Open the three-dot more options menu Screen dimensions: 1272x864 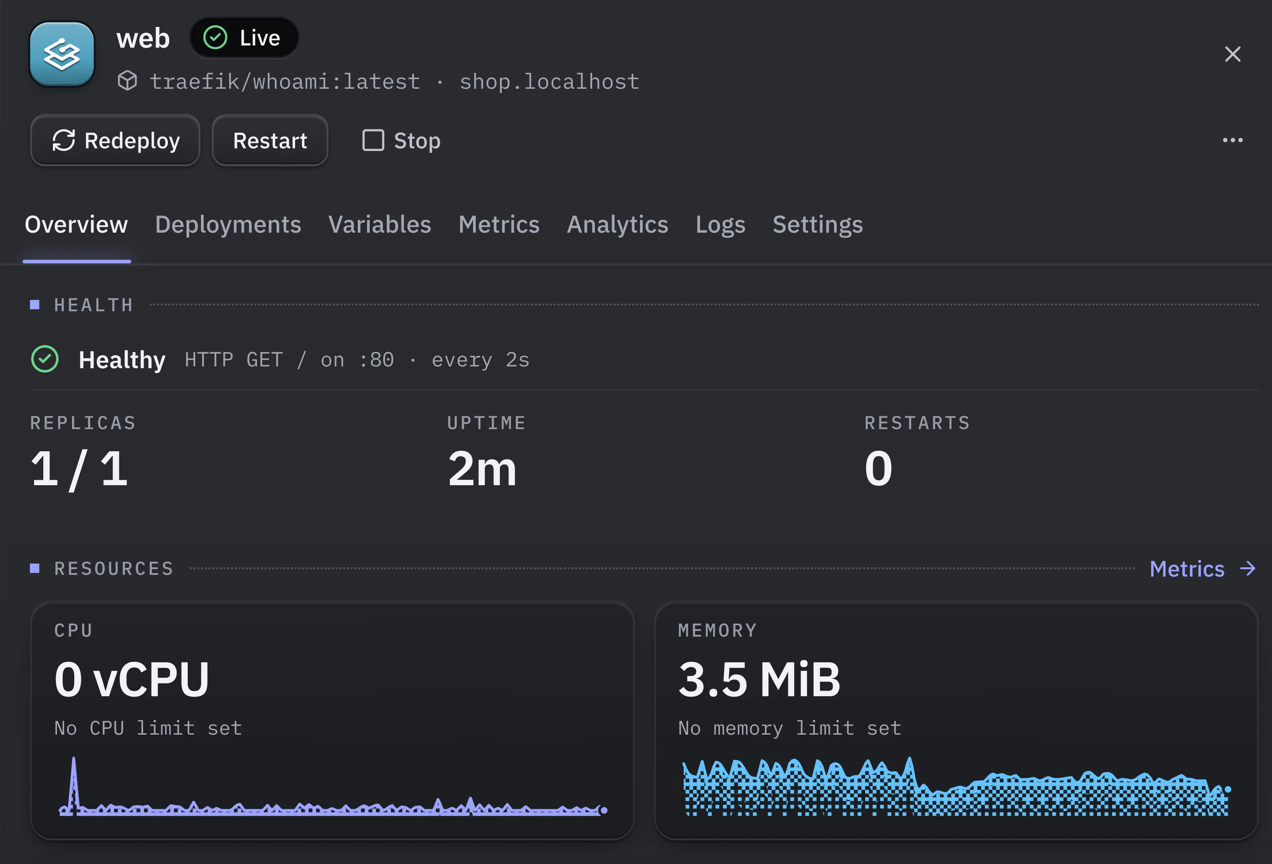click(1232, 141)
